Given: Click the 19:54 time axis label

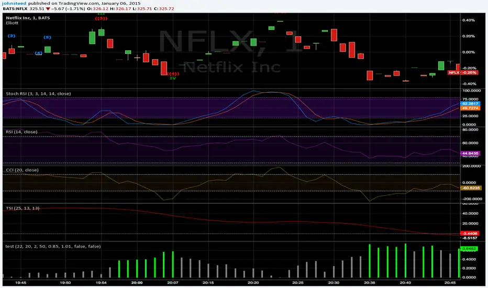Looking at the screenshot, I should 101,283.
